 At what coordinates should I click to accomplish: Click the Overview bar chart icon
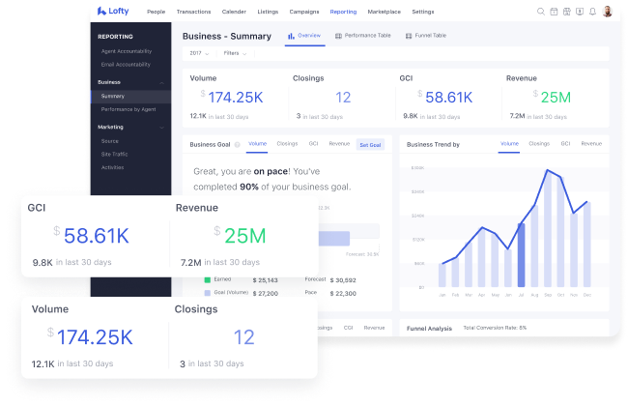point(292,35)
